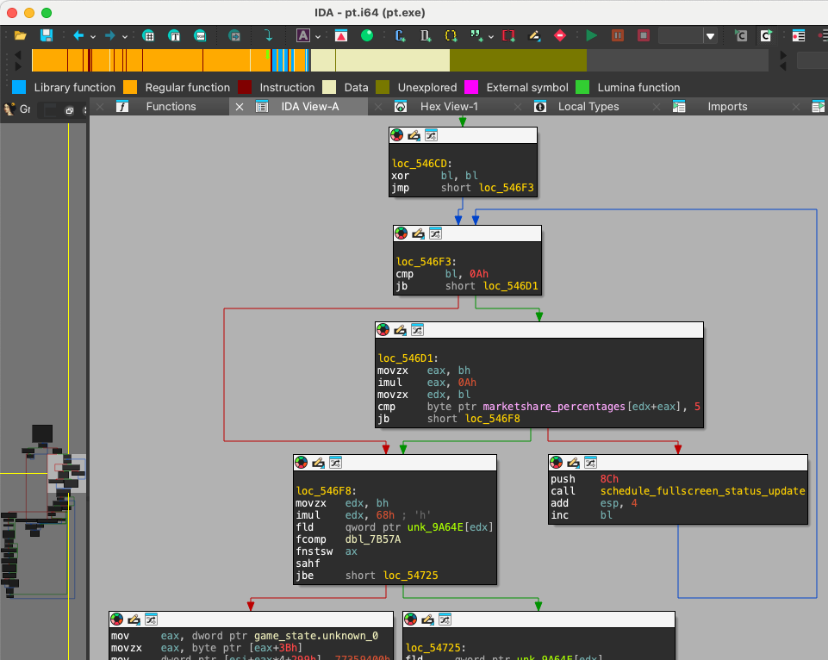The image size is (828, 660).
Task: Click the breakpoint list toolbar icon
Action: click(799, 35)
